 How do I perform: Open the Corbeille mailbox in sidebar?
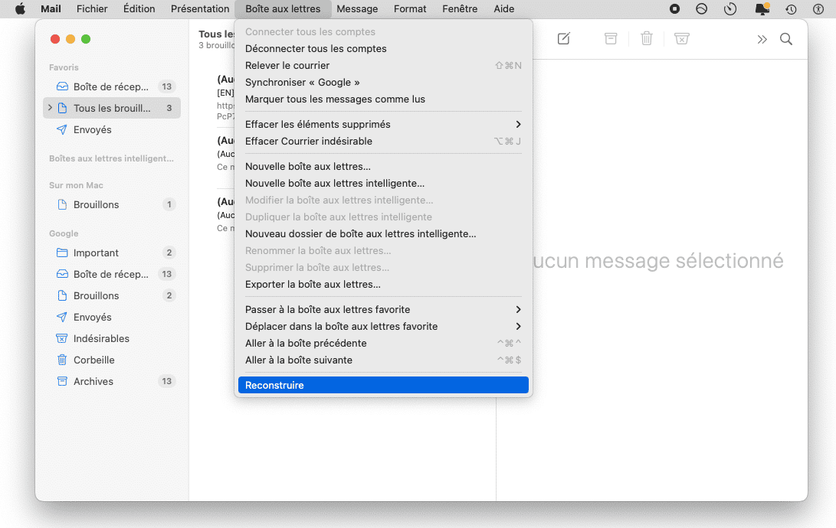93,360
